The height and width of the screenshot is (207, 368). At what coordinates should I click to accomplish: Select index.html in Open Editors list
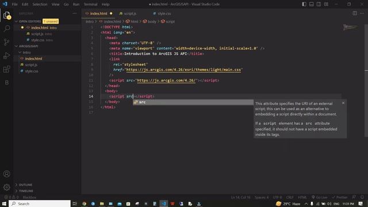pyautogui.click(x=47, y=28)
